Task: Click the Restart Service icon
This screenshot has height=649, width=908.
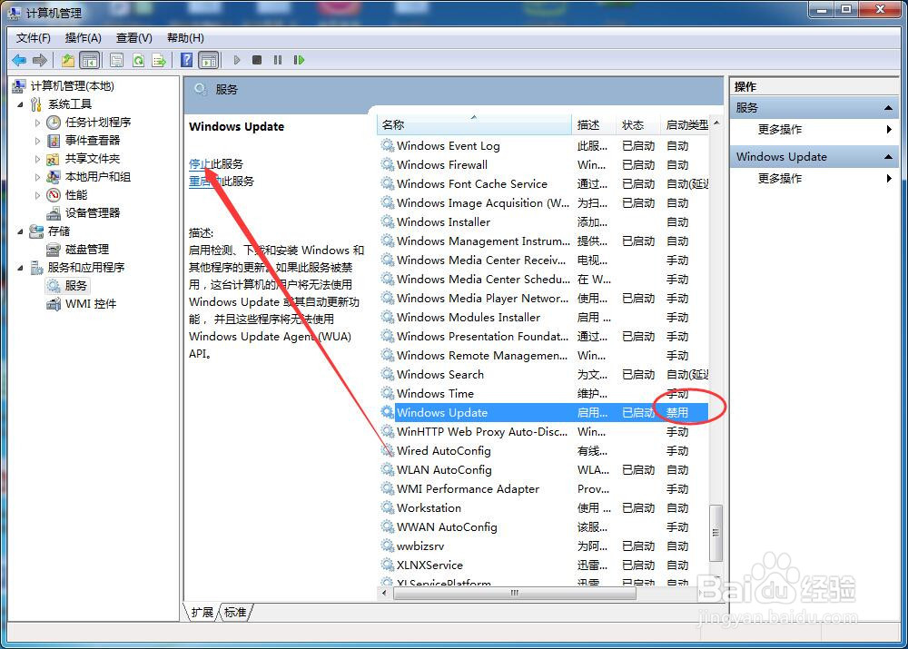Action: click(299, 60)
